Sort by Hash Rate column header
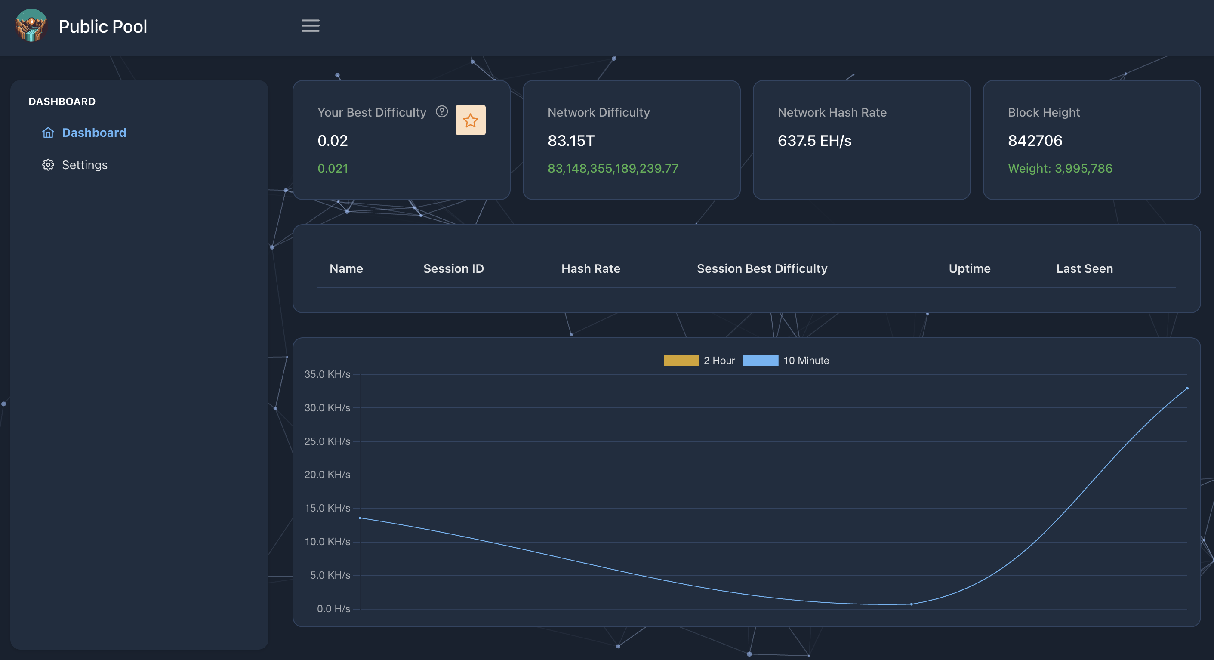 (590, 268)
